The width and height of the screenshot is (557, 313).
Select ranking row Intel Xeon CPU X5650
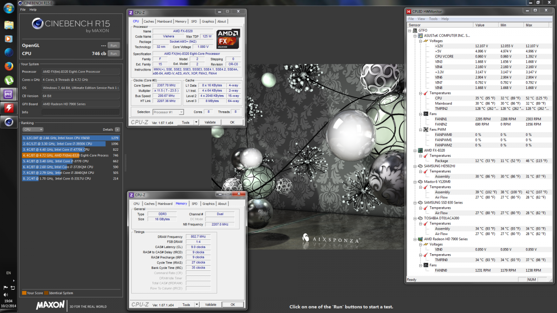point(71,138)
